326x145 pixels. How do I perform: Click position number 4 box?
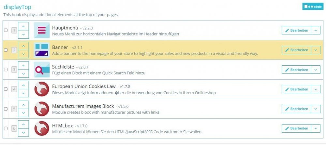coord(14,89)
